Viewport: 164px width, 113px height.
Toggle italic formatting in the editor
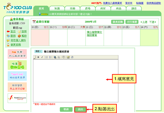coord(42,57)
